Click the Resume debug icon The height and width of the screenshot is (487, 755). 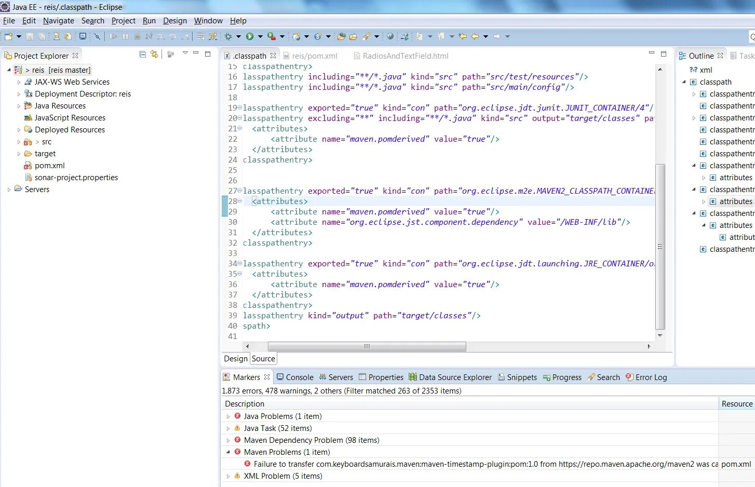pyautogui.click(x=113, y=36)
